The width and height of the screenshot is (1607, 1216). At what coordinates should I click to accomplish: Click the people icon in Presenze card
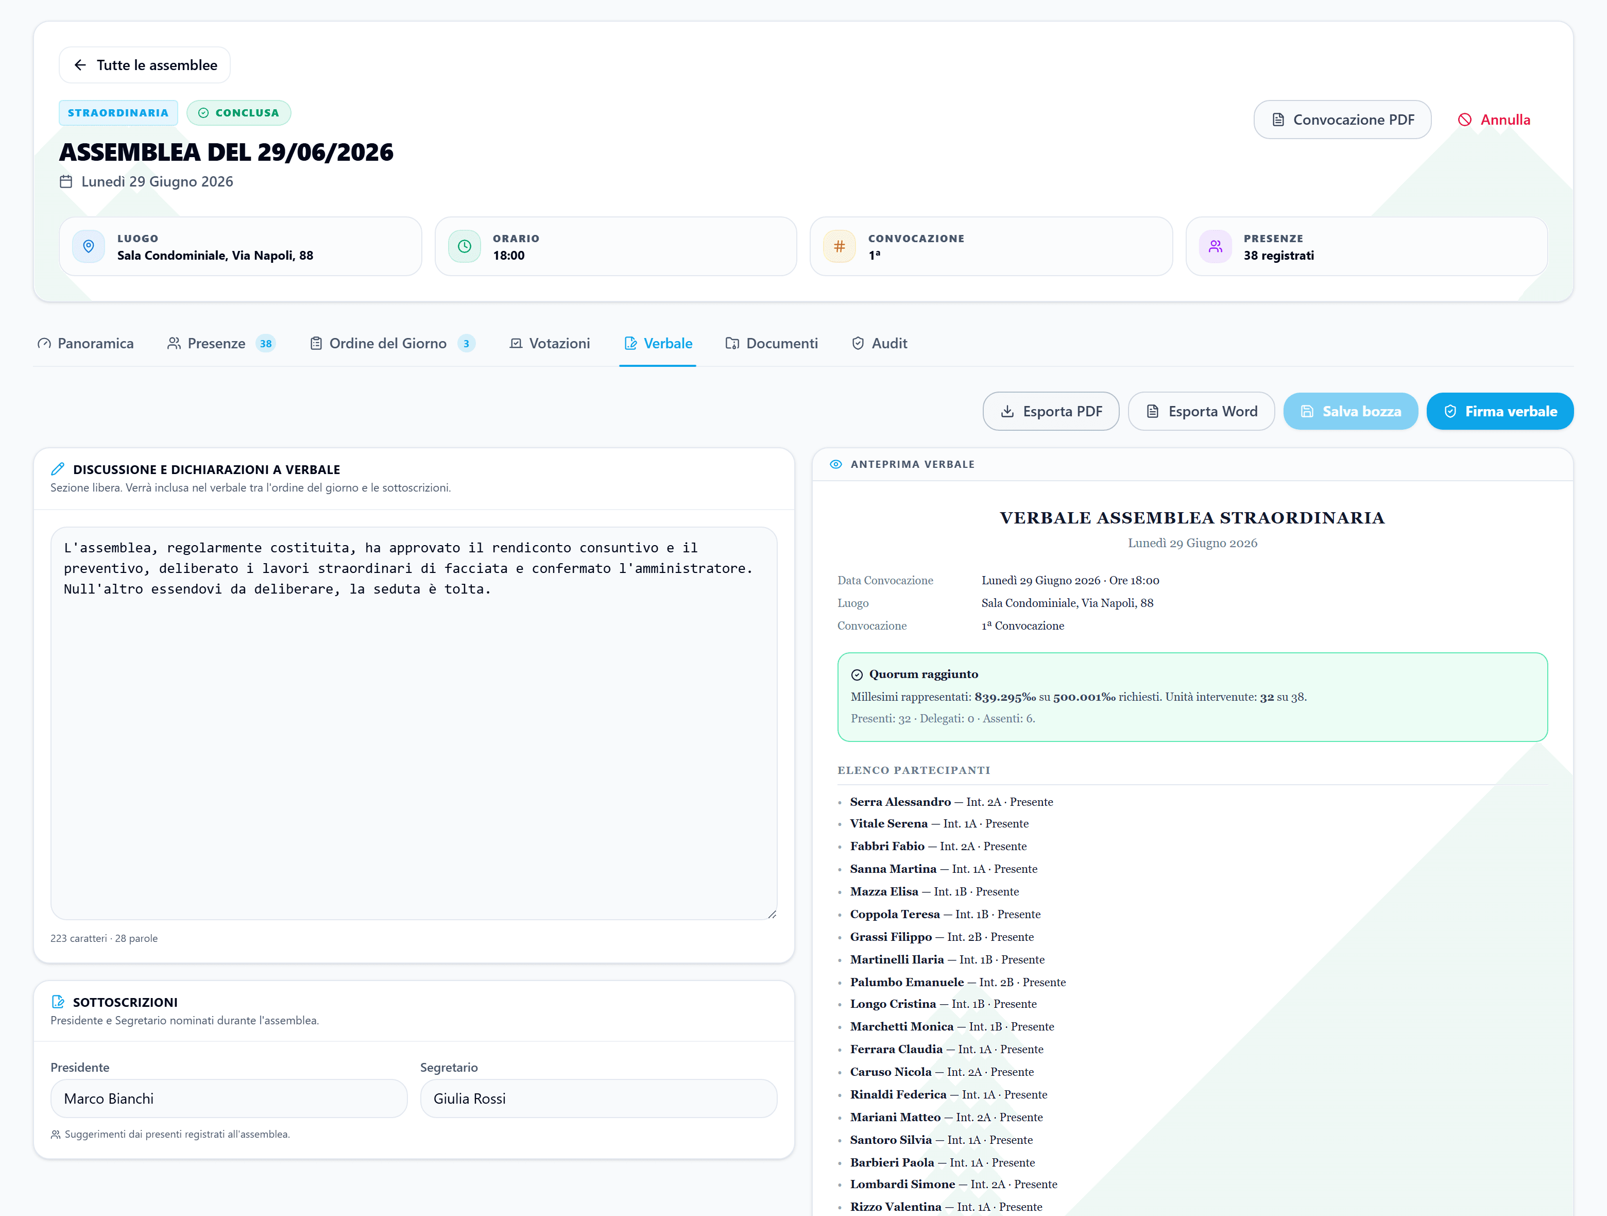pos(1216,246)
